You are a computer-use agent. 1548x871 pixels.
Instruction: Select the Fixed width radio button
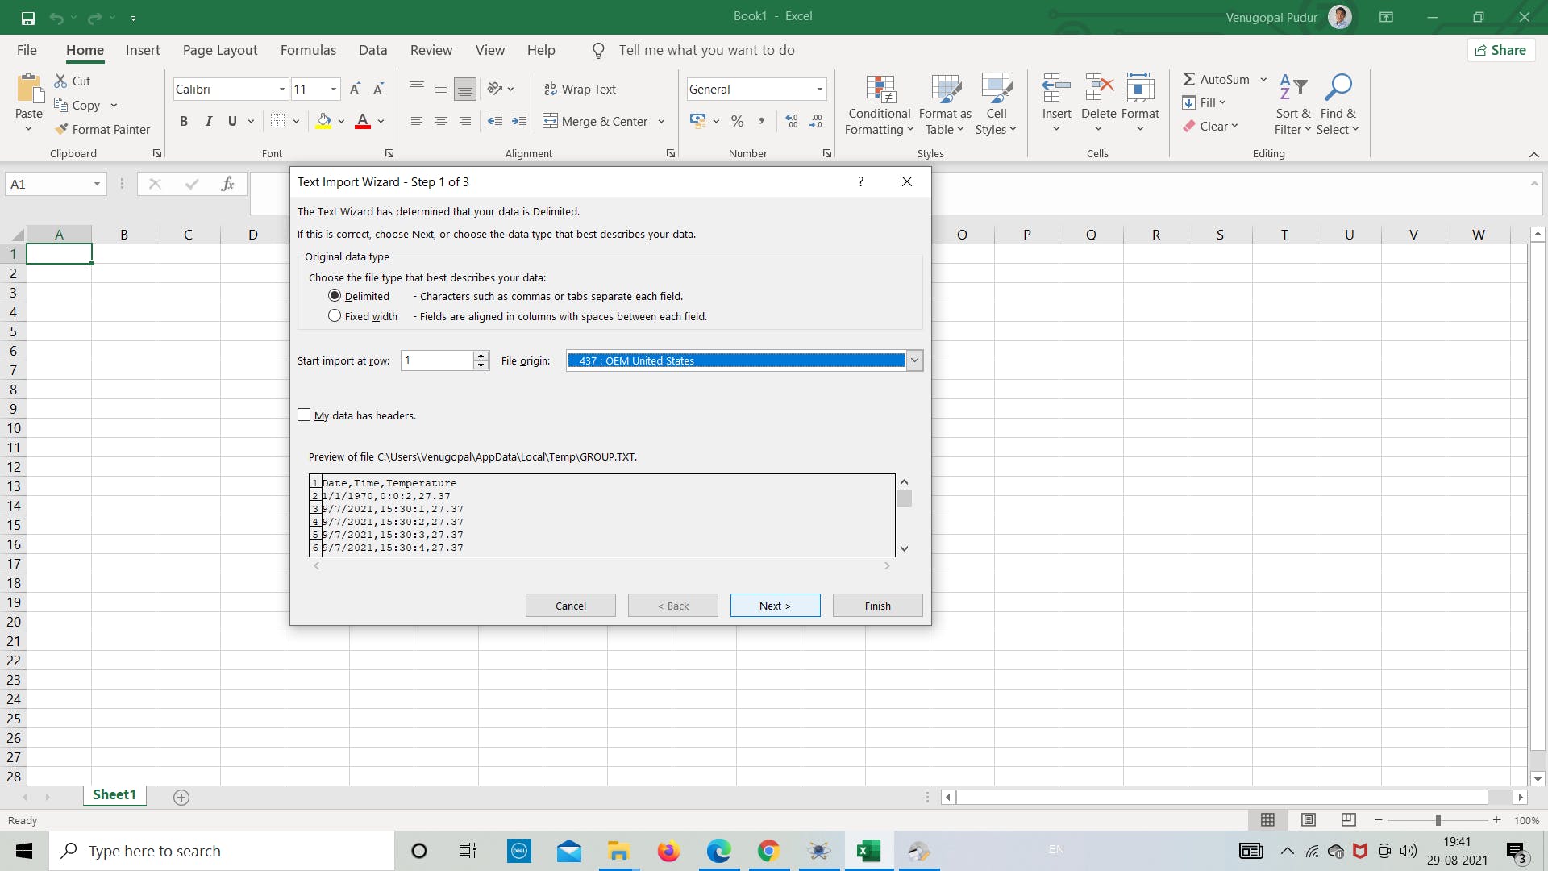pyautogui.click(x=334, y=316)
